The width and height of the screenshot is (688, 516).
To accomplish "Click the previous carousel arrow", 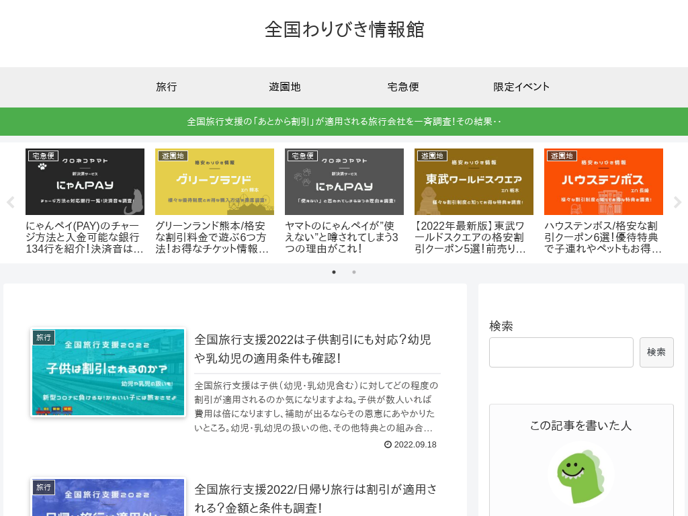I will click(x=11, y=202).
